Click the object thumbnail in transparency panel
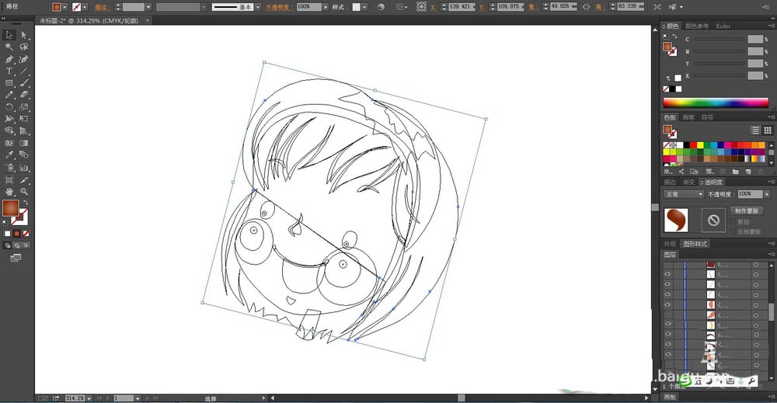The height and width of the screenshot is (403, 777). 677,220
